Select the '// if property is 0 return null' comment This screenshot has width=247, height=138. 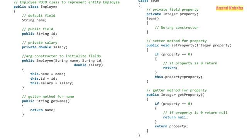point(195,113)
